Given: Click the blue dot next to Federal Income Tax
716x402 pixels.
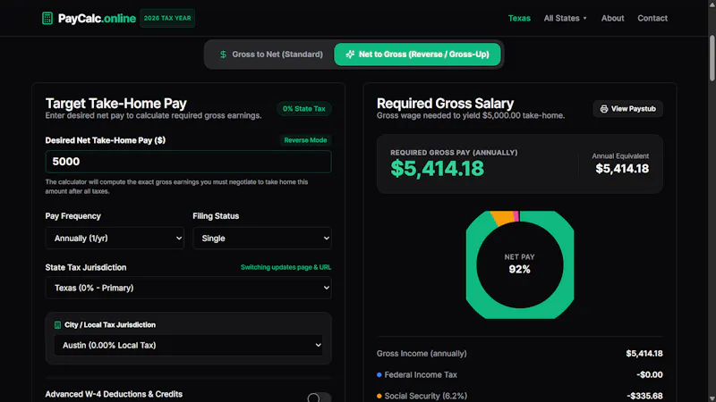Looking at the screenshot, I should (x=379, y=374).
